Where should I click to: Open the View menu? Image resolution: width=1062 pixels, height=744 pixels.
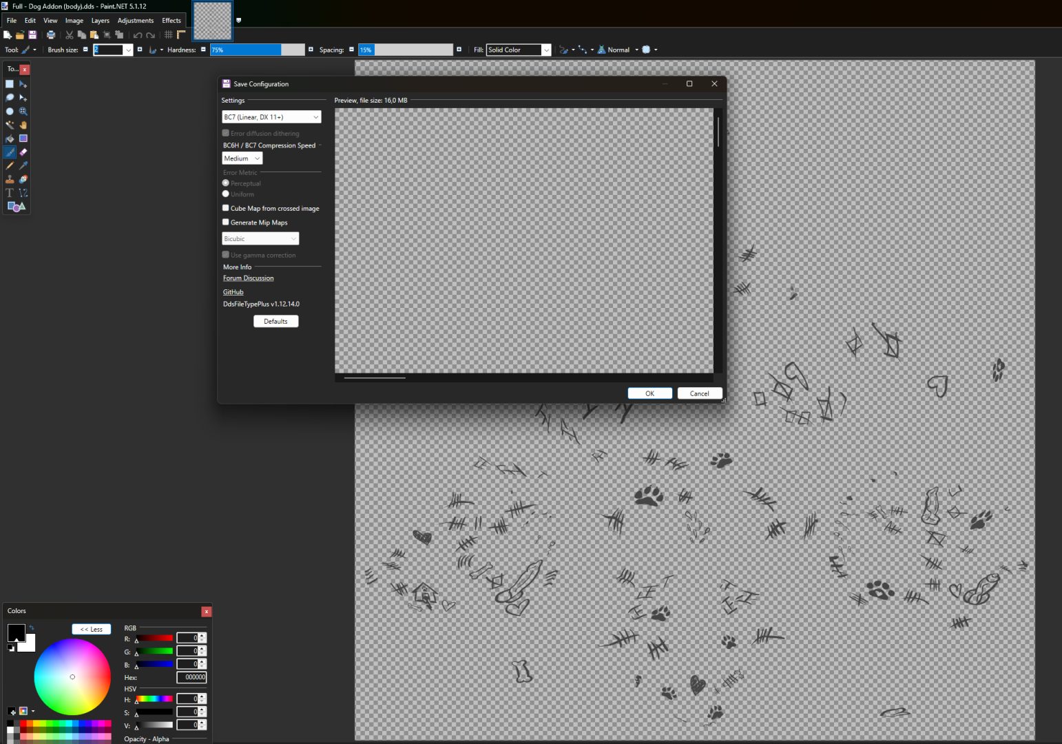point(50,21)
